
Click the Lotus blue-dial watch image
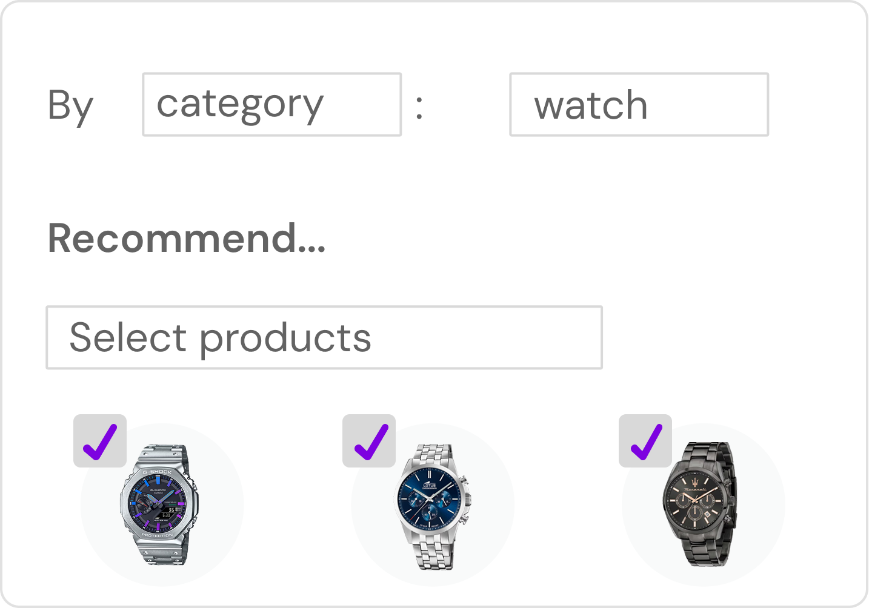point(432,505)
